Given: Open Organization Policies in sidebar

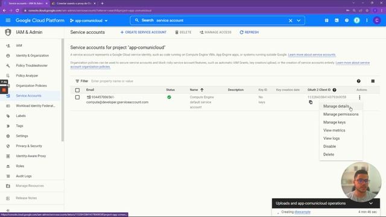Looking at the screenshot, I should click(31, 86).
